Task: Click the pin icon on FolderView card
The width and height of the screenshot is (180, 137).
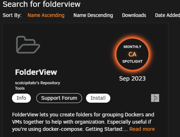Action: coord(155,98)
